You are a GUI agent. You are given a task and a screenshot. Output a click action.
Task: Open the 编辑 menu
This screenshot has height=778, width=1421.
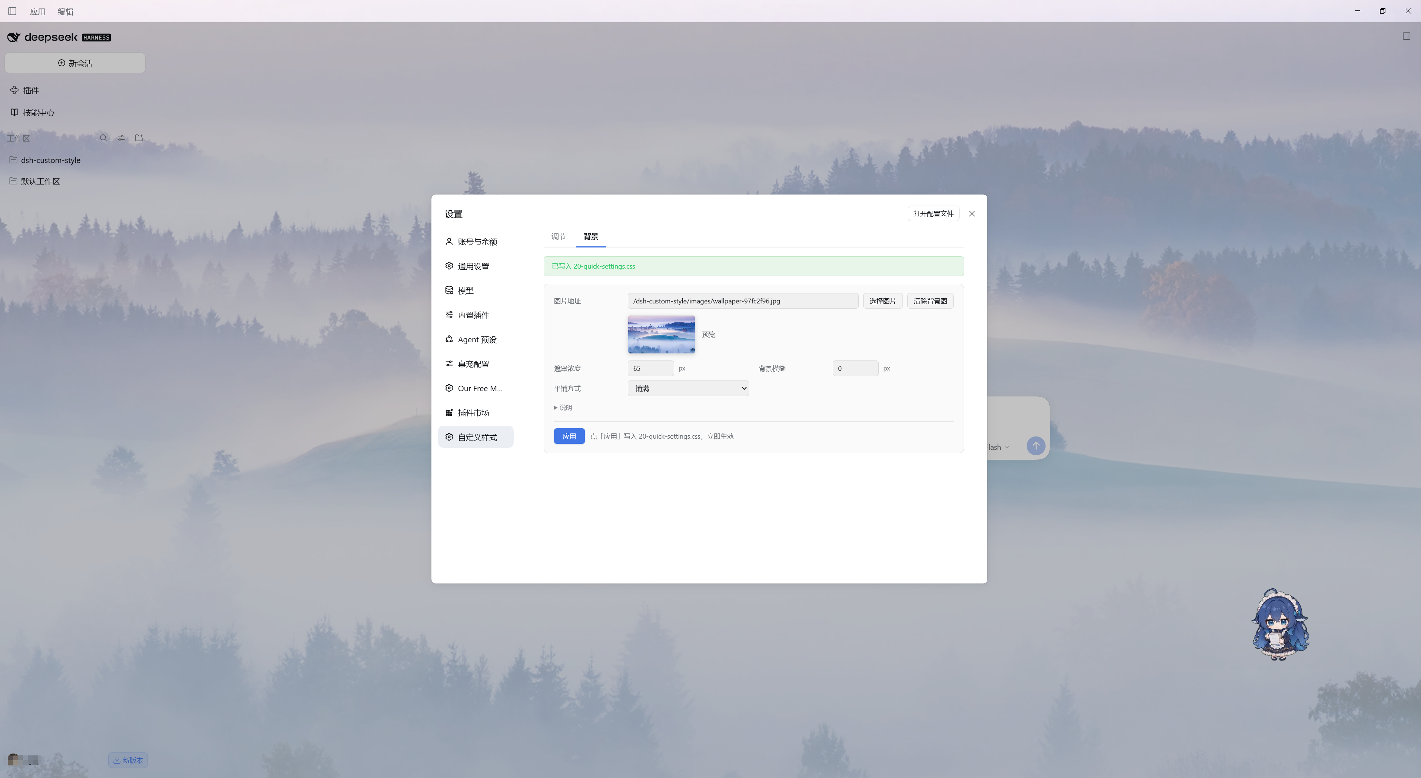point(65,11)
